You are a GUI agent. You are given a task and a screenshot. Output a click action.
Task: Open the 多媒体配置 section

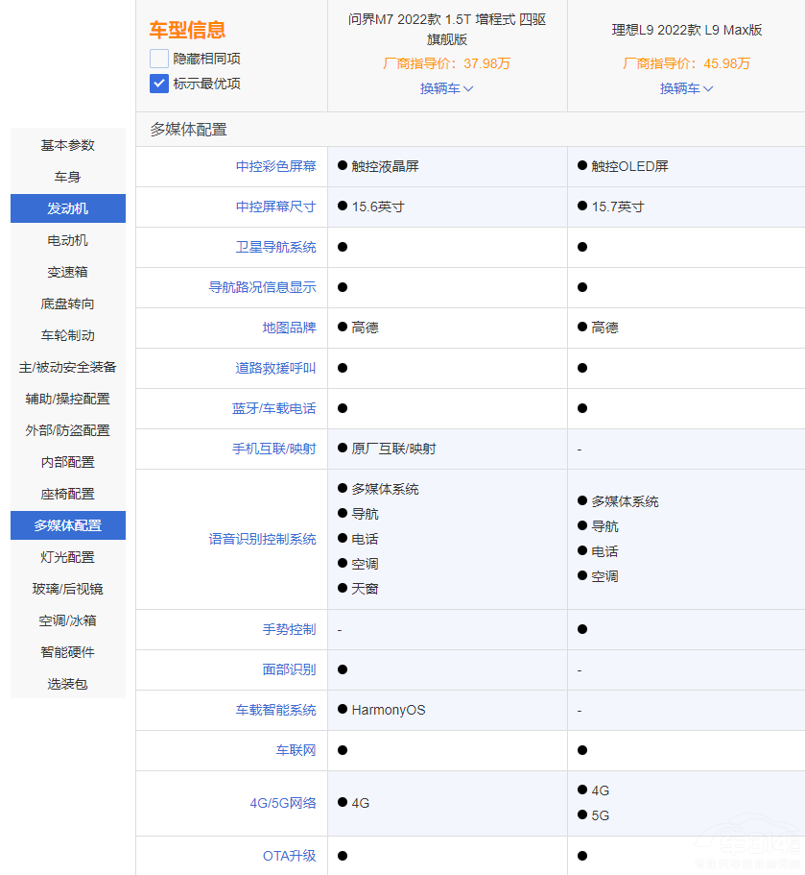66,525
